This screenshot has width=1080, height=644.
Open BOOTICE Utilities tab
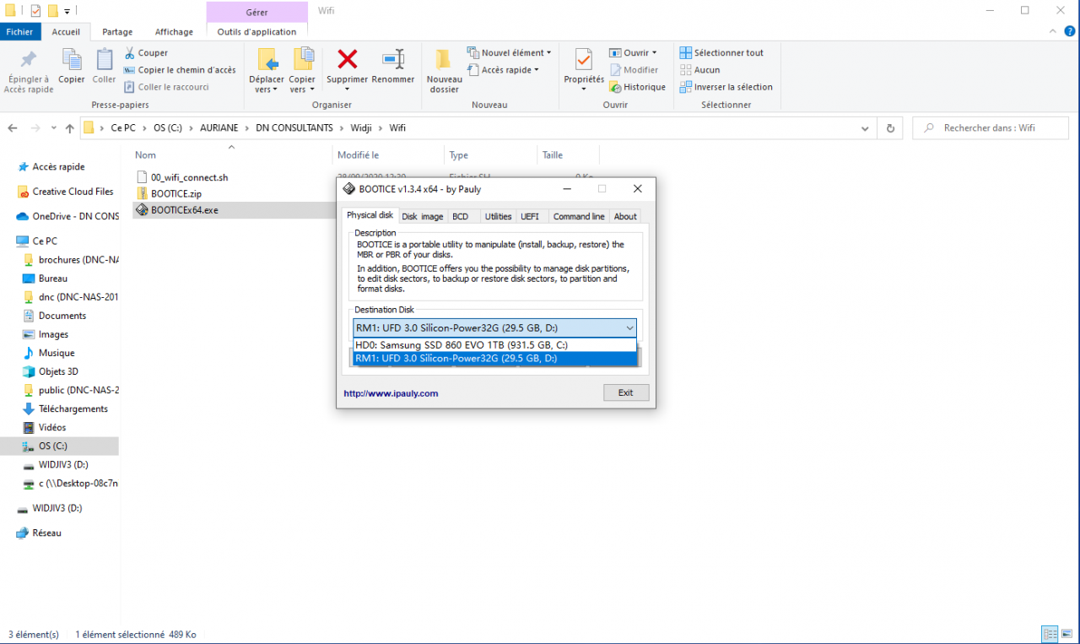[498, 216]
